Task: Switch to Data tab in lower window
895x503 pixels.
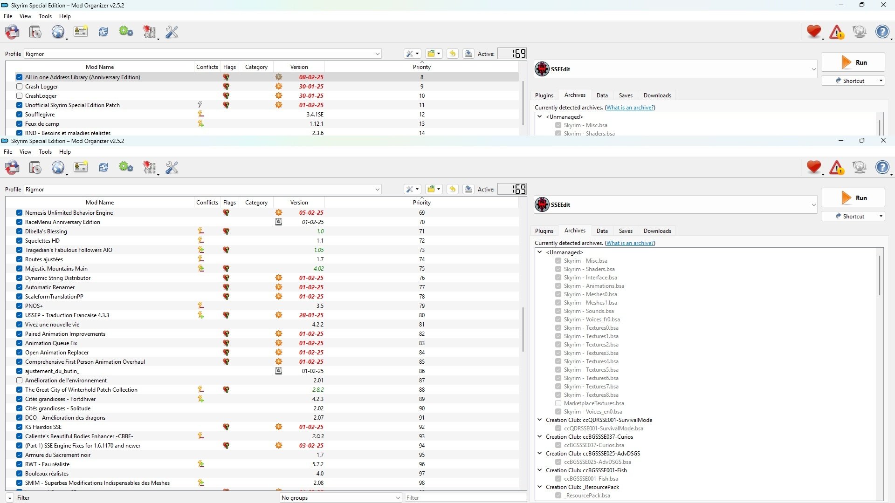Action: pos(602,231)
